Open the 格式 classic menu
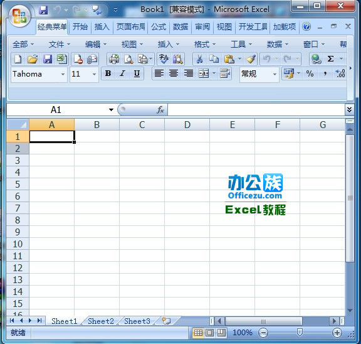This screenshot has width=361, height=344. click(204, 44)
